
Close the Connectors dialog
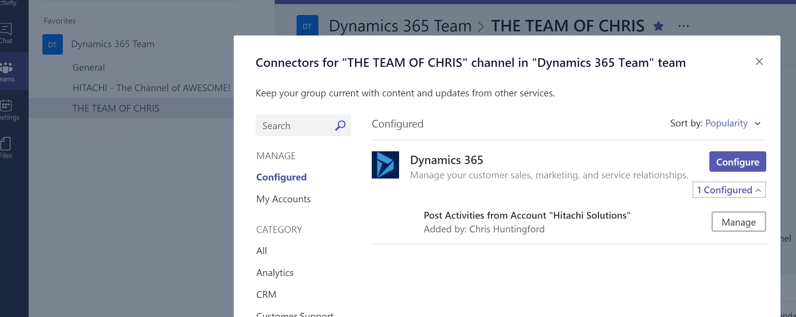point(759,62)
